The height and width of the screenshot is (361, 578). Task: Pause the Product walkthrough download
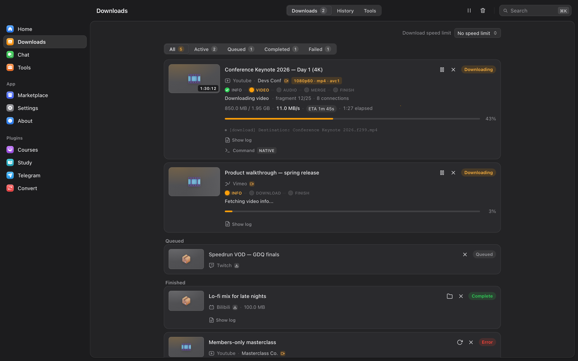point(442,173)
